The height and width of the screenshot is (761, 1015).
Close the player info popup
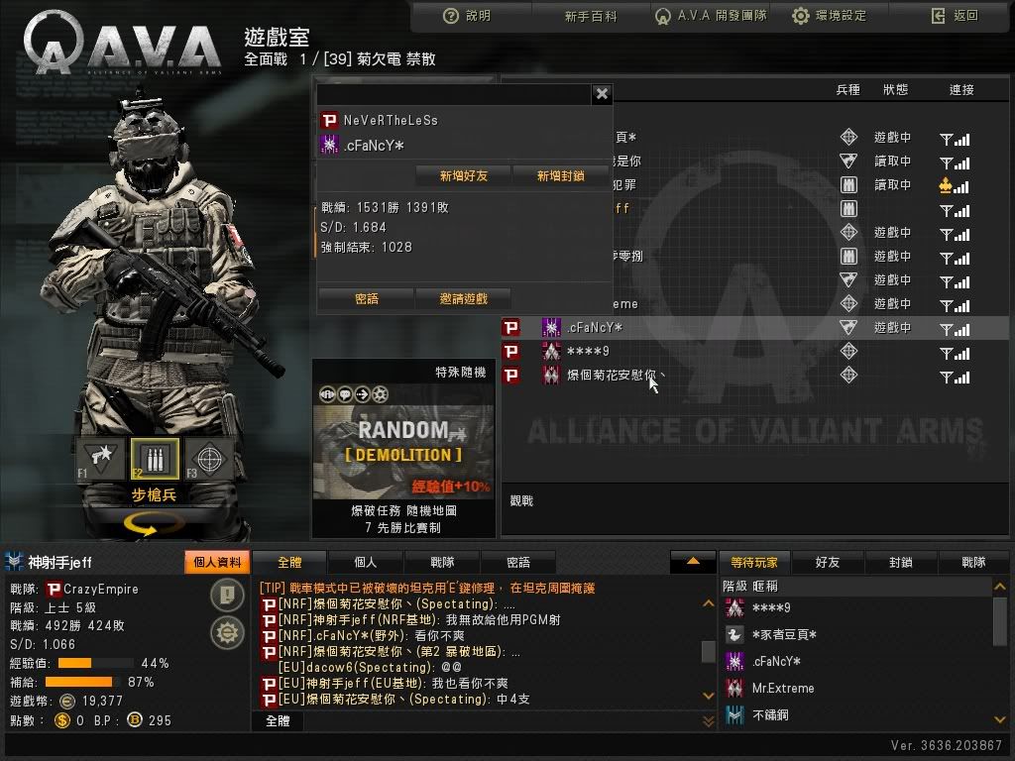point(602,94)
